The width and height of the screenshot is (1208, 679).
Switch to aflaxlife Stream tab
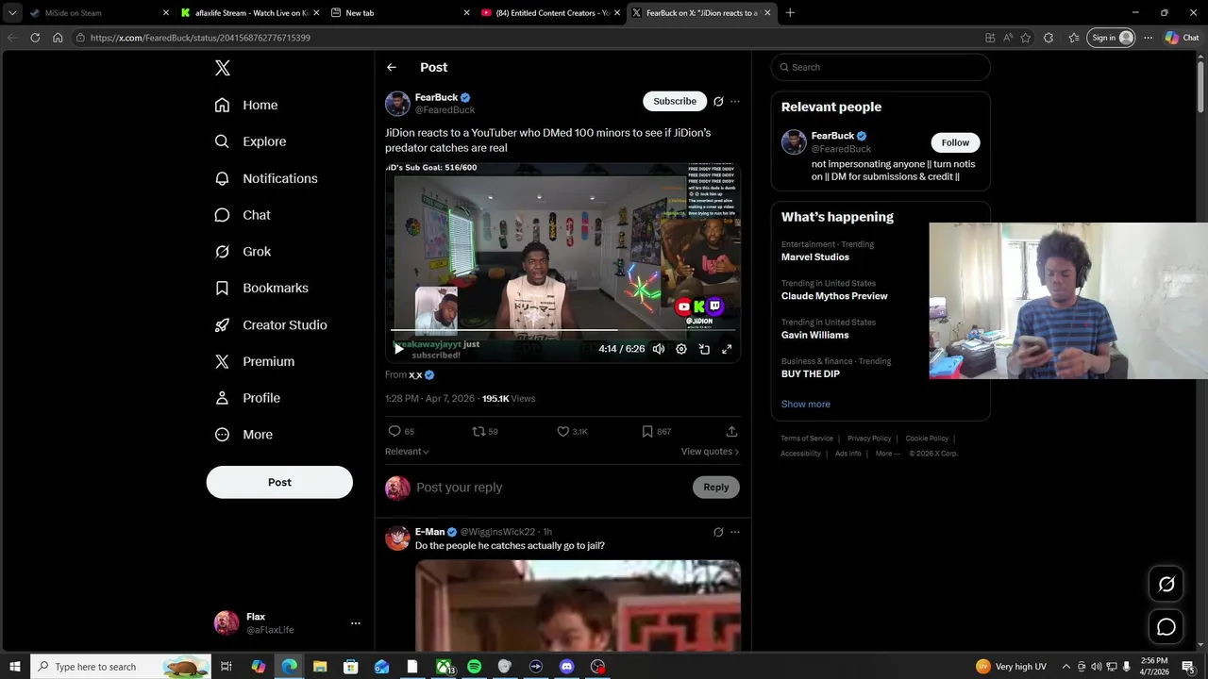250,13
